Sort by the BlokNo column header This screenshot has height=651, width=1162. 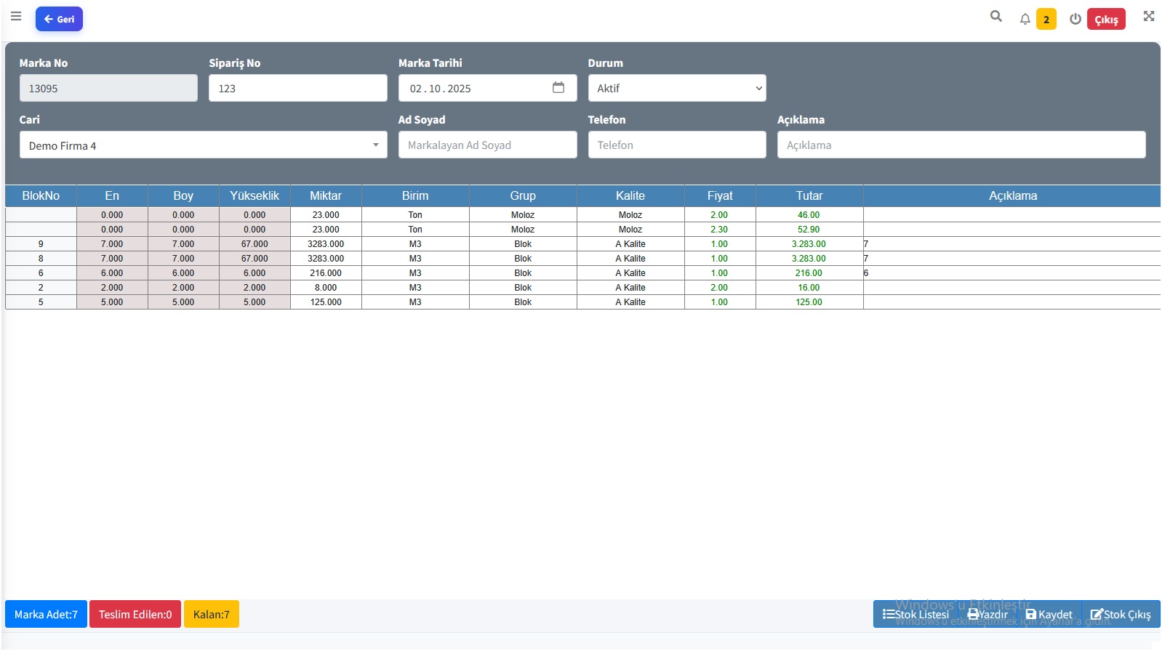41,195
